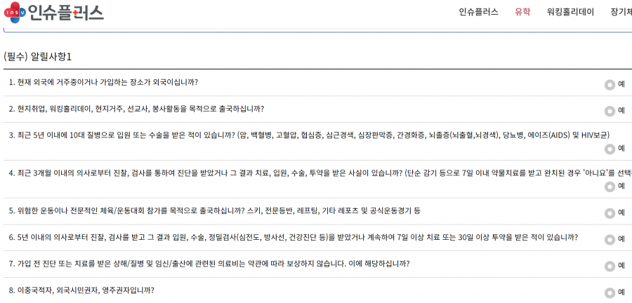Open the 인슈플러스 menu item
Viewport: 632px width, 303px height.
[478, 12]
